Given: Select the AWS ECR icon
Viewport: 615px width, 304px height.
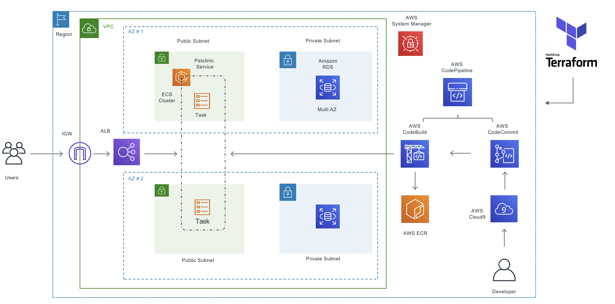Looking at the screenshot, I should [x=415, y=209].
